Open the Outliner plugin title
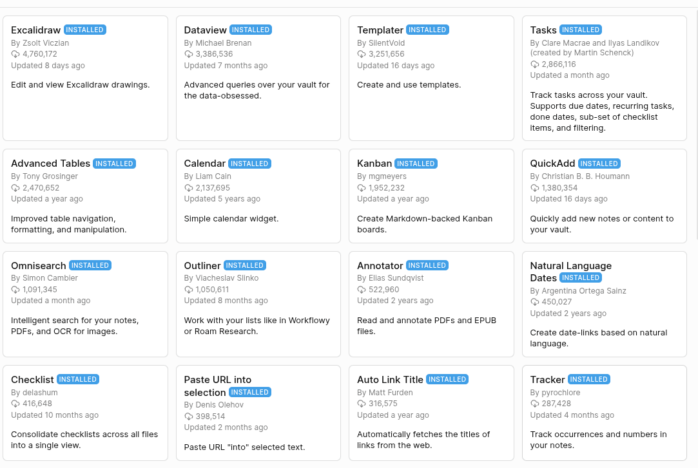The image size is (698, 468). pyautogui.click(x=202, y=265)
